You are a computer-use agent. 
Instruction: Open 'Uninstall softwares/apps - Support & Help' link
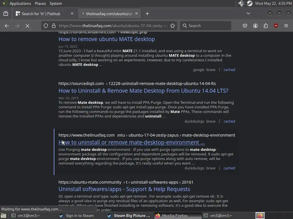(124, 189)
